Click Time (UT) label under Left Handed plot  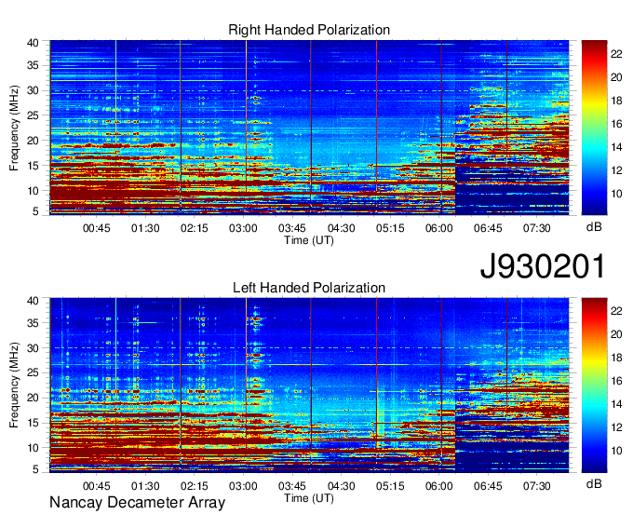coord(309,498)
